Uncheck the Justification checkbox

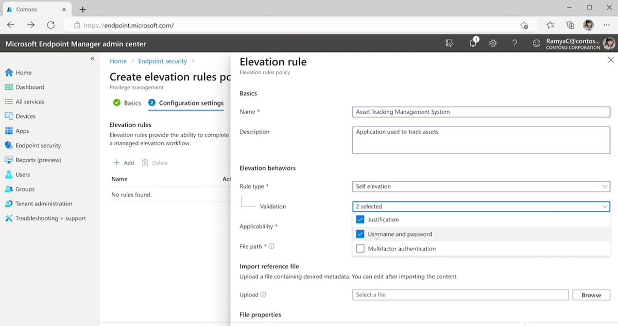pyautogui.click(x=360, y=219)
